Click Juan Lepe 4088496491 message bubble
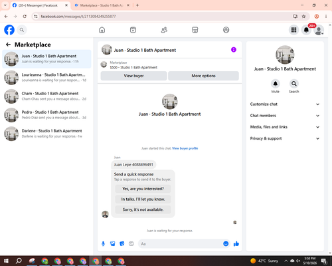The width and height of the screenshot is (332, 266). 133,165
